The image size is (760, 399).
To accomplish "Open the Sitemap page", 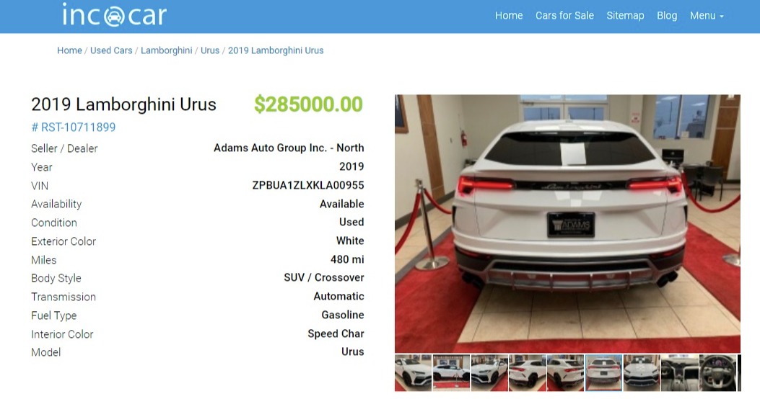I will click(625, 15).
